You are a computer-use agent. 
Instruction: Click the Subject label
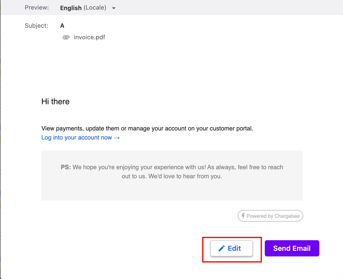tap(36, 26)
